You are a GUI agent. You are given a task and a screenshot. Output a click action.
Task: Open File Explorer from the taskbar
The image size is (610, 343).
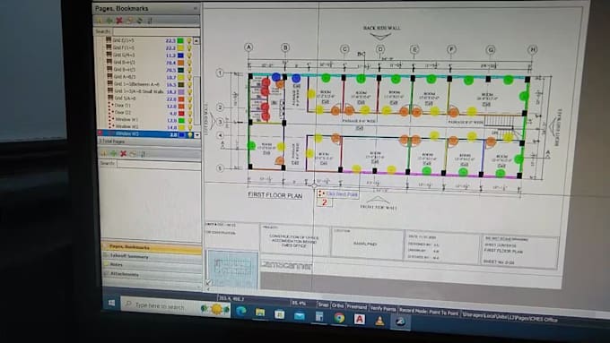coord(260,313)
